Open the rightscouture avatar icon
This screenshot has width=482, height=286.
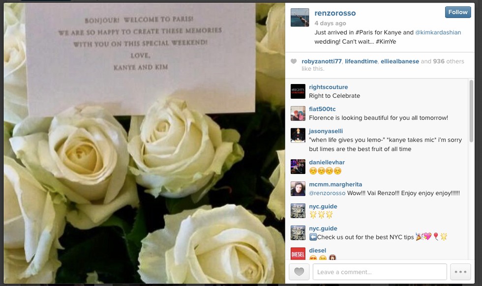(298, 91)
